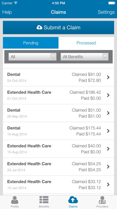
Task: Open the Help link
Action: [x=7, y=12]
